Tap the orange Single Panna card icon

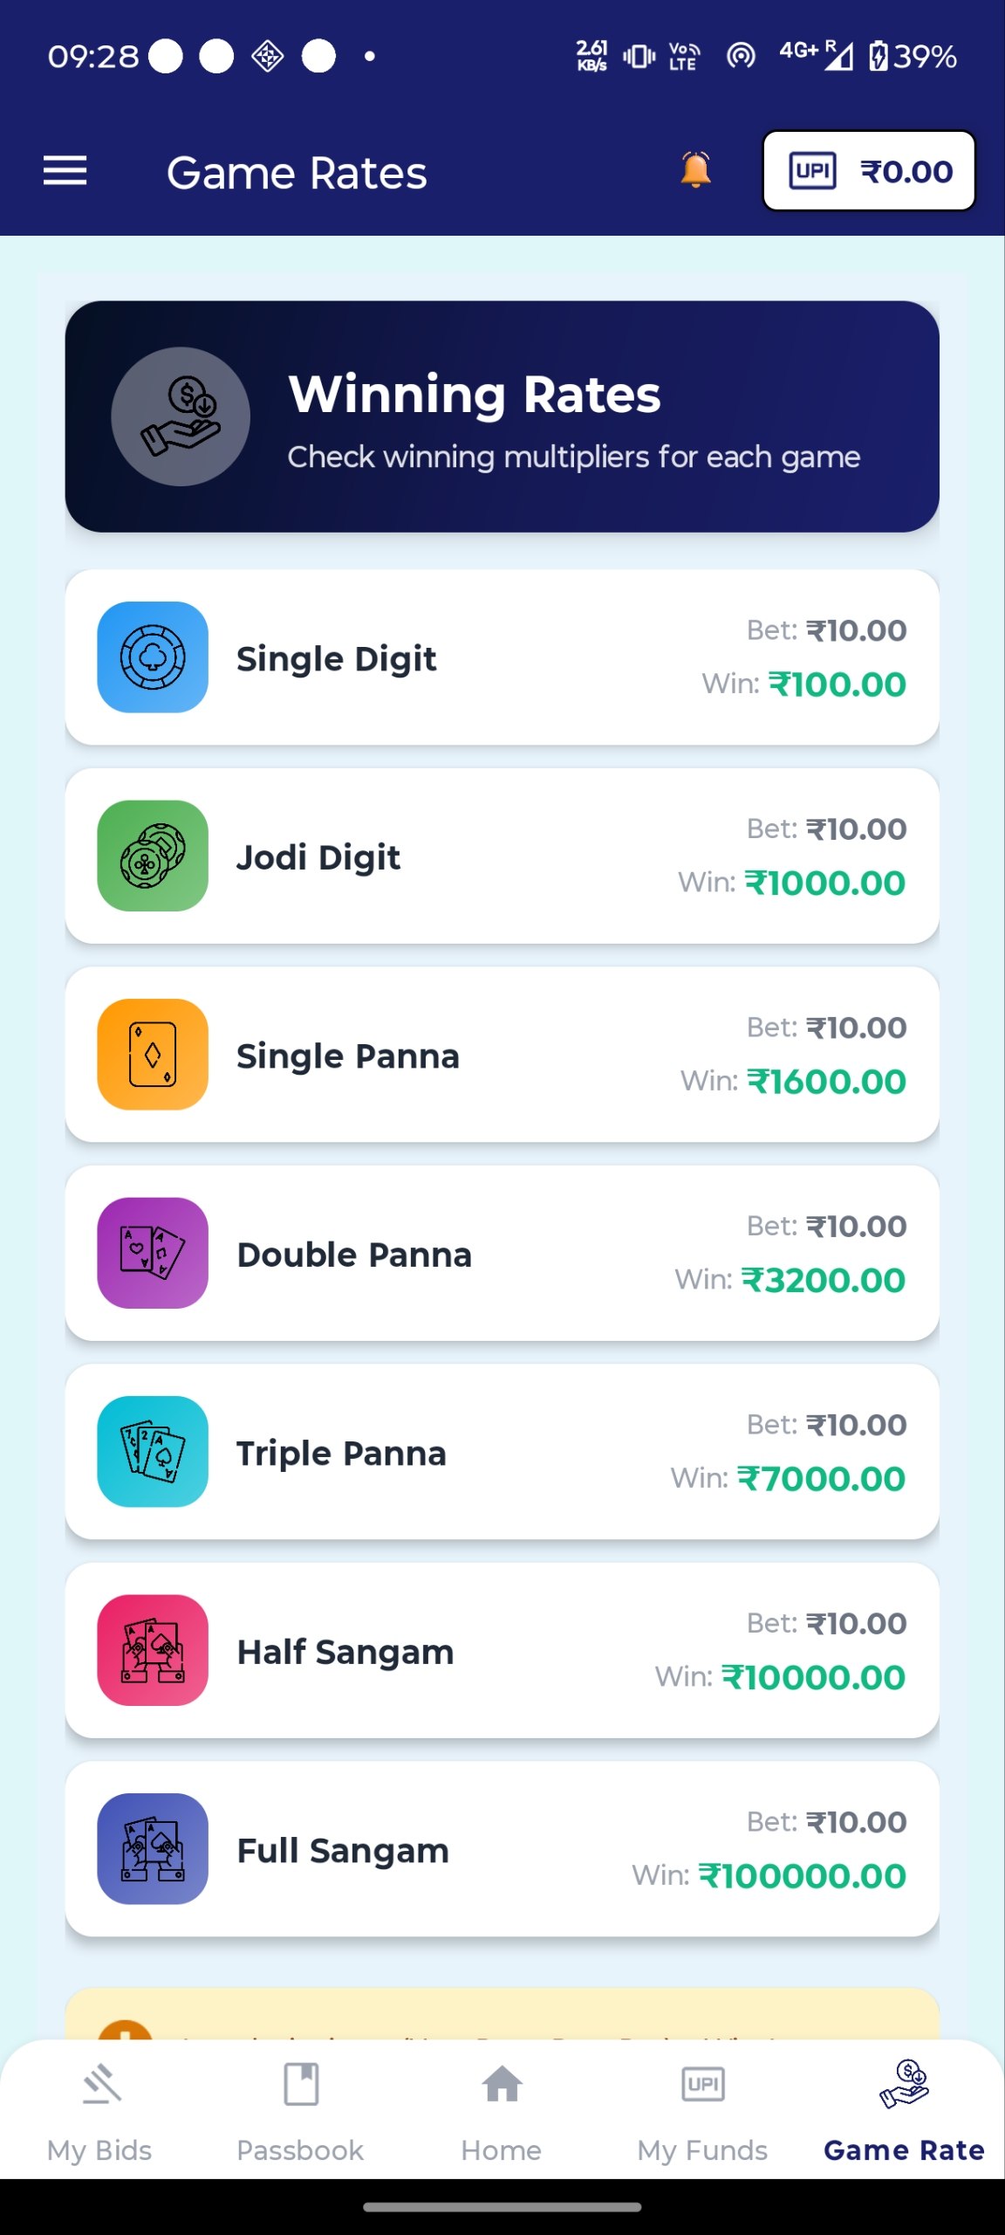click(x=153, y=1055)
